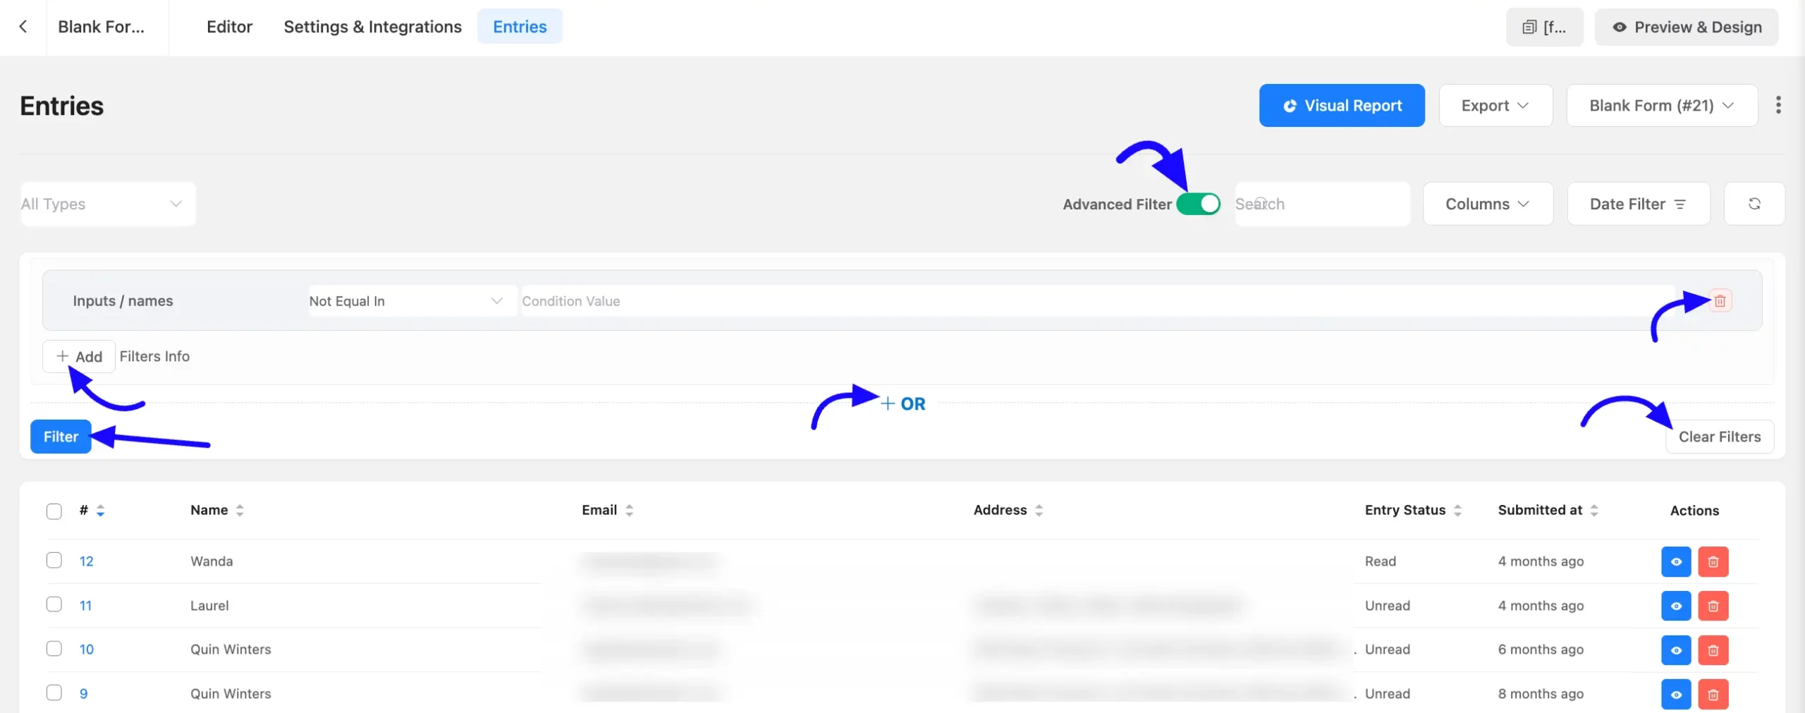Open Settings & Integrations tab

372,27
